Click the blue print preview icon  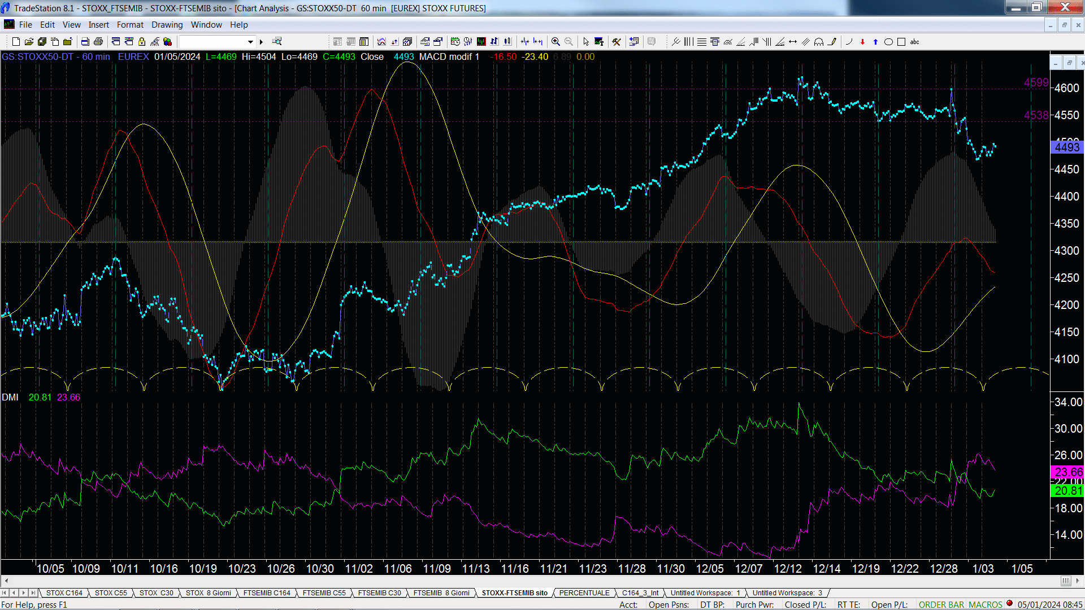[85, 42]
